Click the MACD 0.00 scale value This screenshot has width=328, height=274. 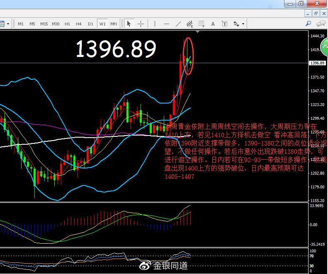313,225
